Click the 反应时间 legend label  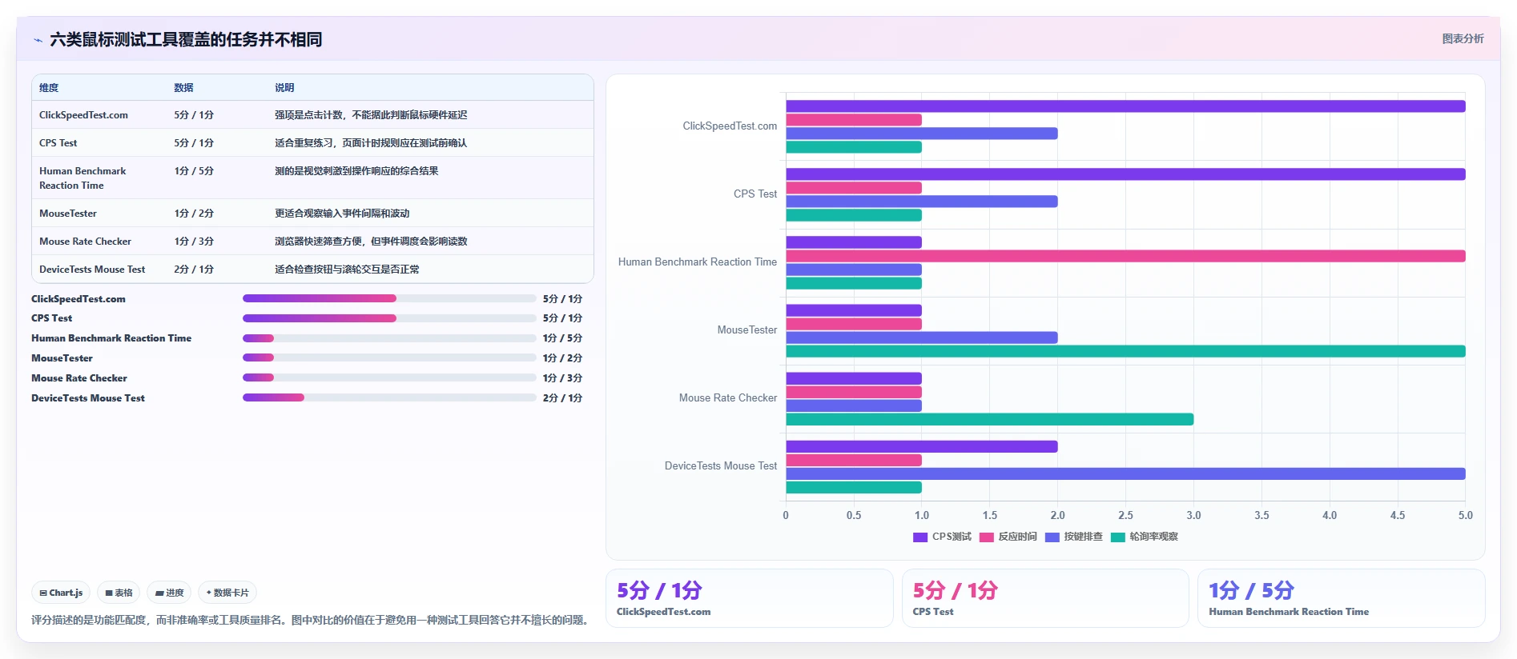point(1017,537)
